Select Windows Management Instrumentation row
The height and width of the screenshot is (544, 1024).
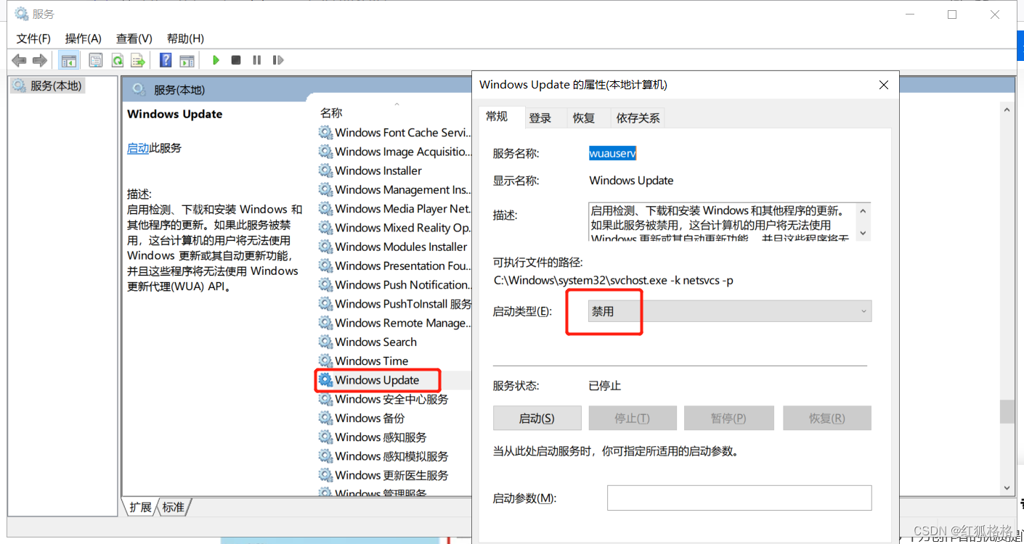click(394, 189)
